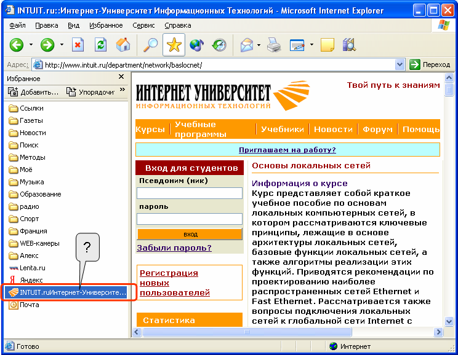Expand the Новости favorites folder
The height and width of the screenshot is (355, 458).
27,133
